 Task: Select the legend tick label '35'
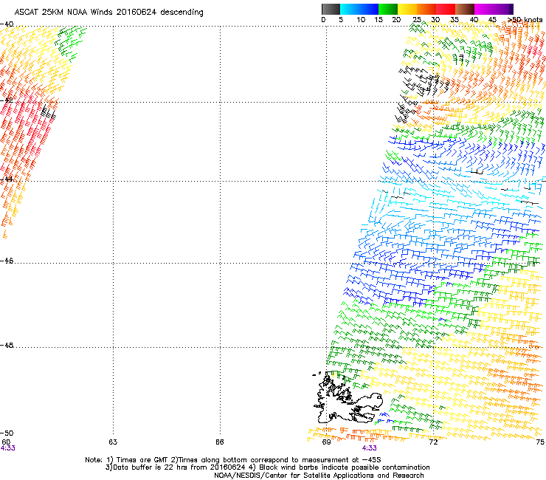pos(455,20)
